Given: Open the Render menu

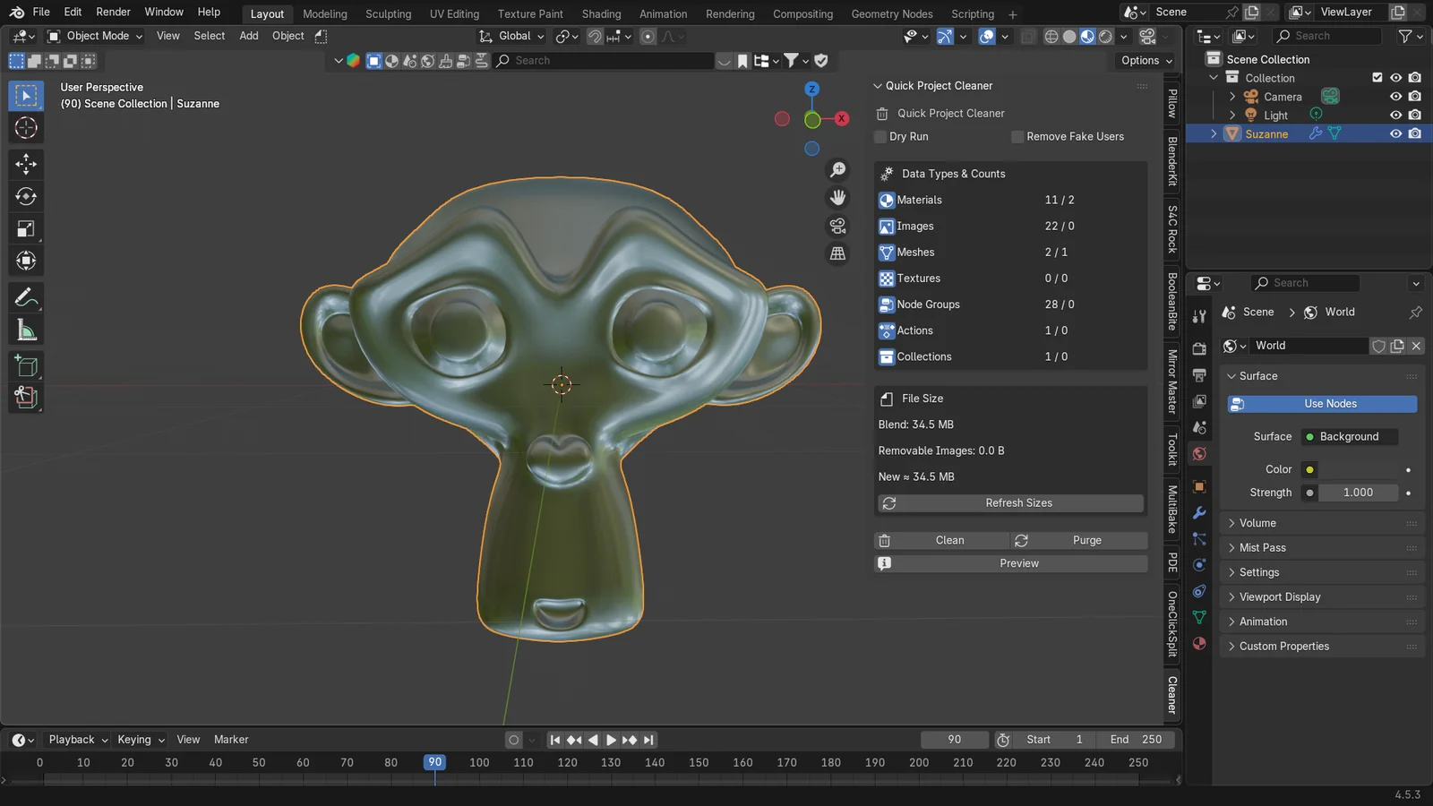Looking at the screenshot, I should coord(113,12).
